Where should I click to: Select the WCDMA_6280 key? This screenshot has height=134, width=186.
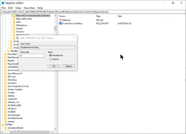click(x=14, y=105)
